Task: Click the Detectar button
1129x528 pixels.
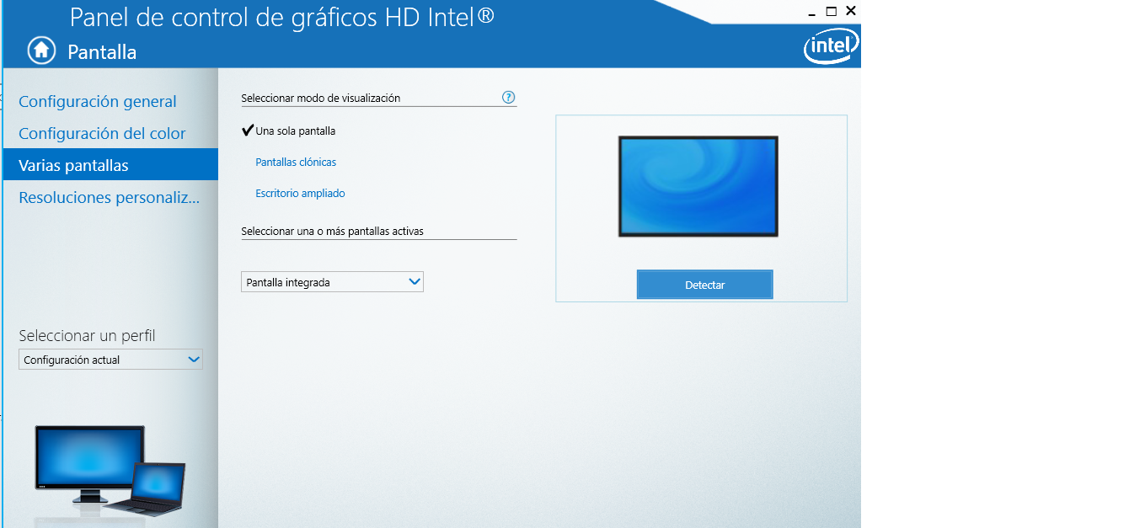Action: click(704, 285)
